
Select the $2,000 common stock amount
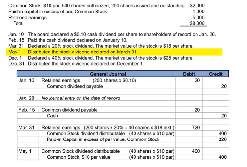click(197, 6)
